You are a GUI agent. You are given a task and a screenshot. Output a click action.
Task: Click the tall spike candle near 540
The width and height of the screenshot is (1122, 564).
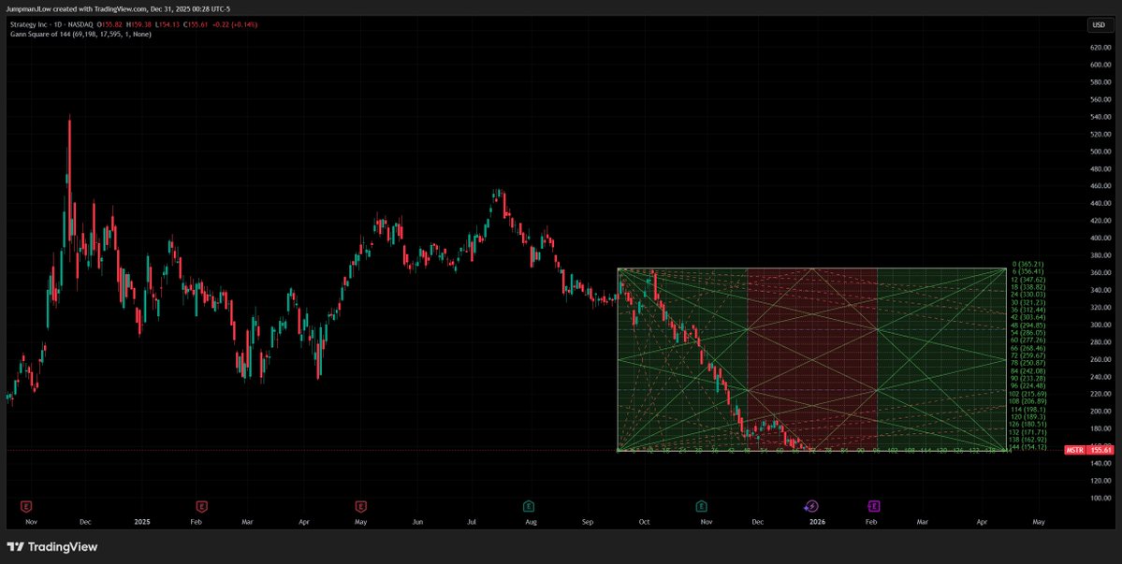[69, 181]
